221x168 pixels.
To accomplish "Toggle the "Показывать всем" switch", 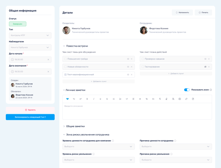I will (x=187, y=90).
